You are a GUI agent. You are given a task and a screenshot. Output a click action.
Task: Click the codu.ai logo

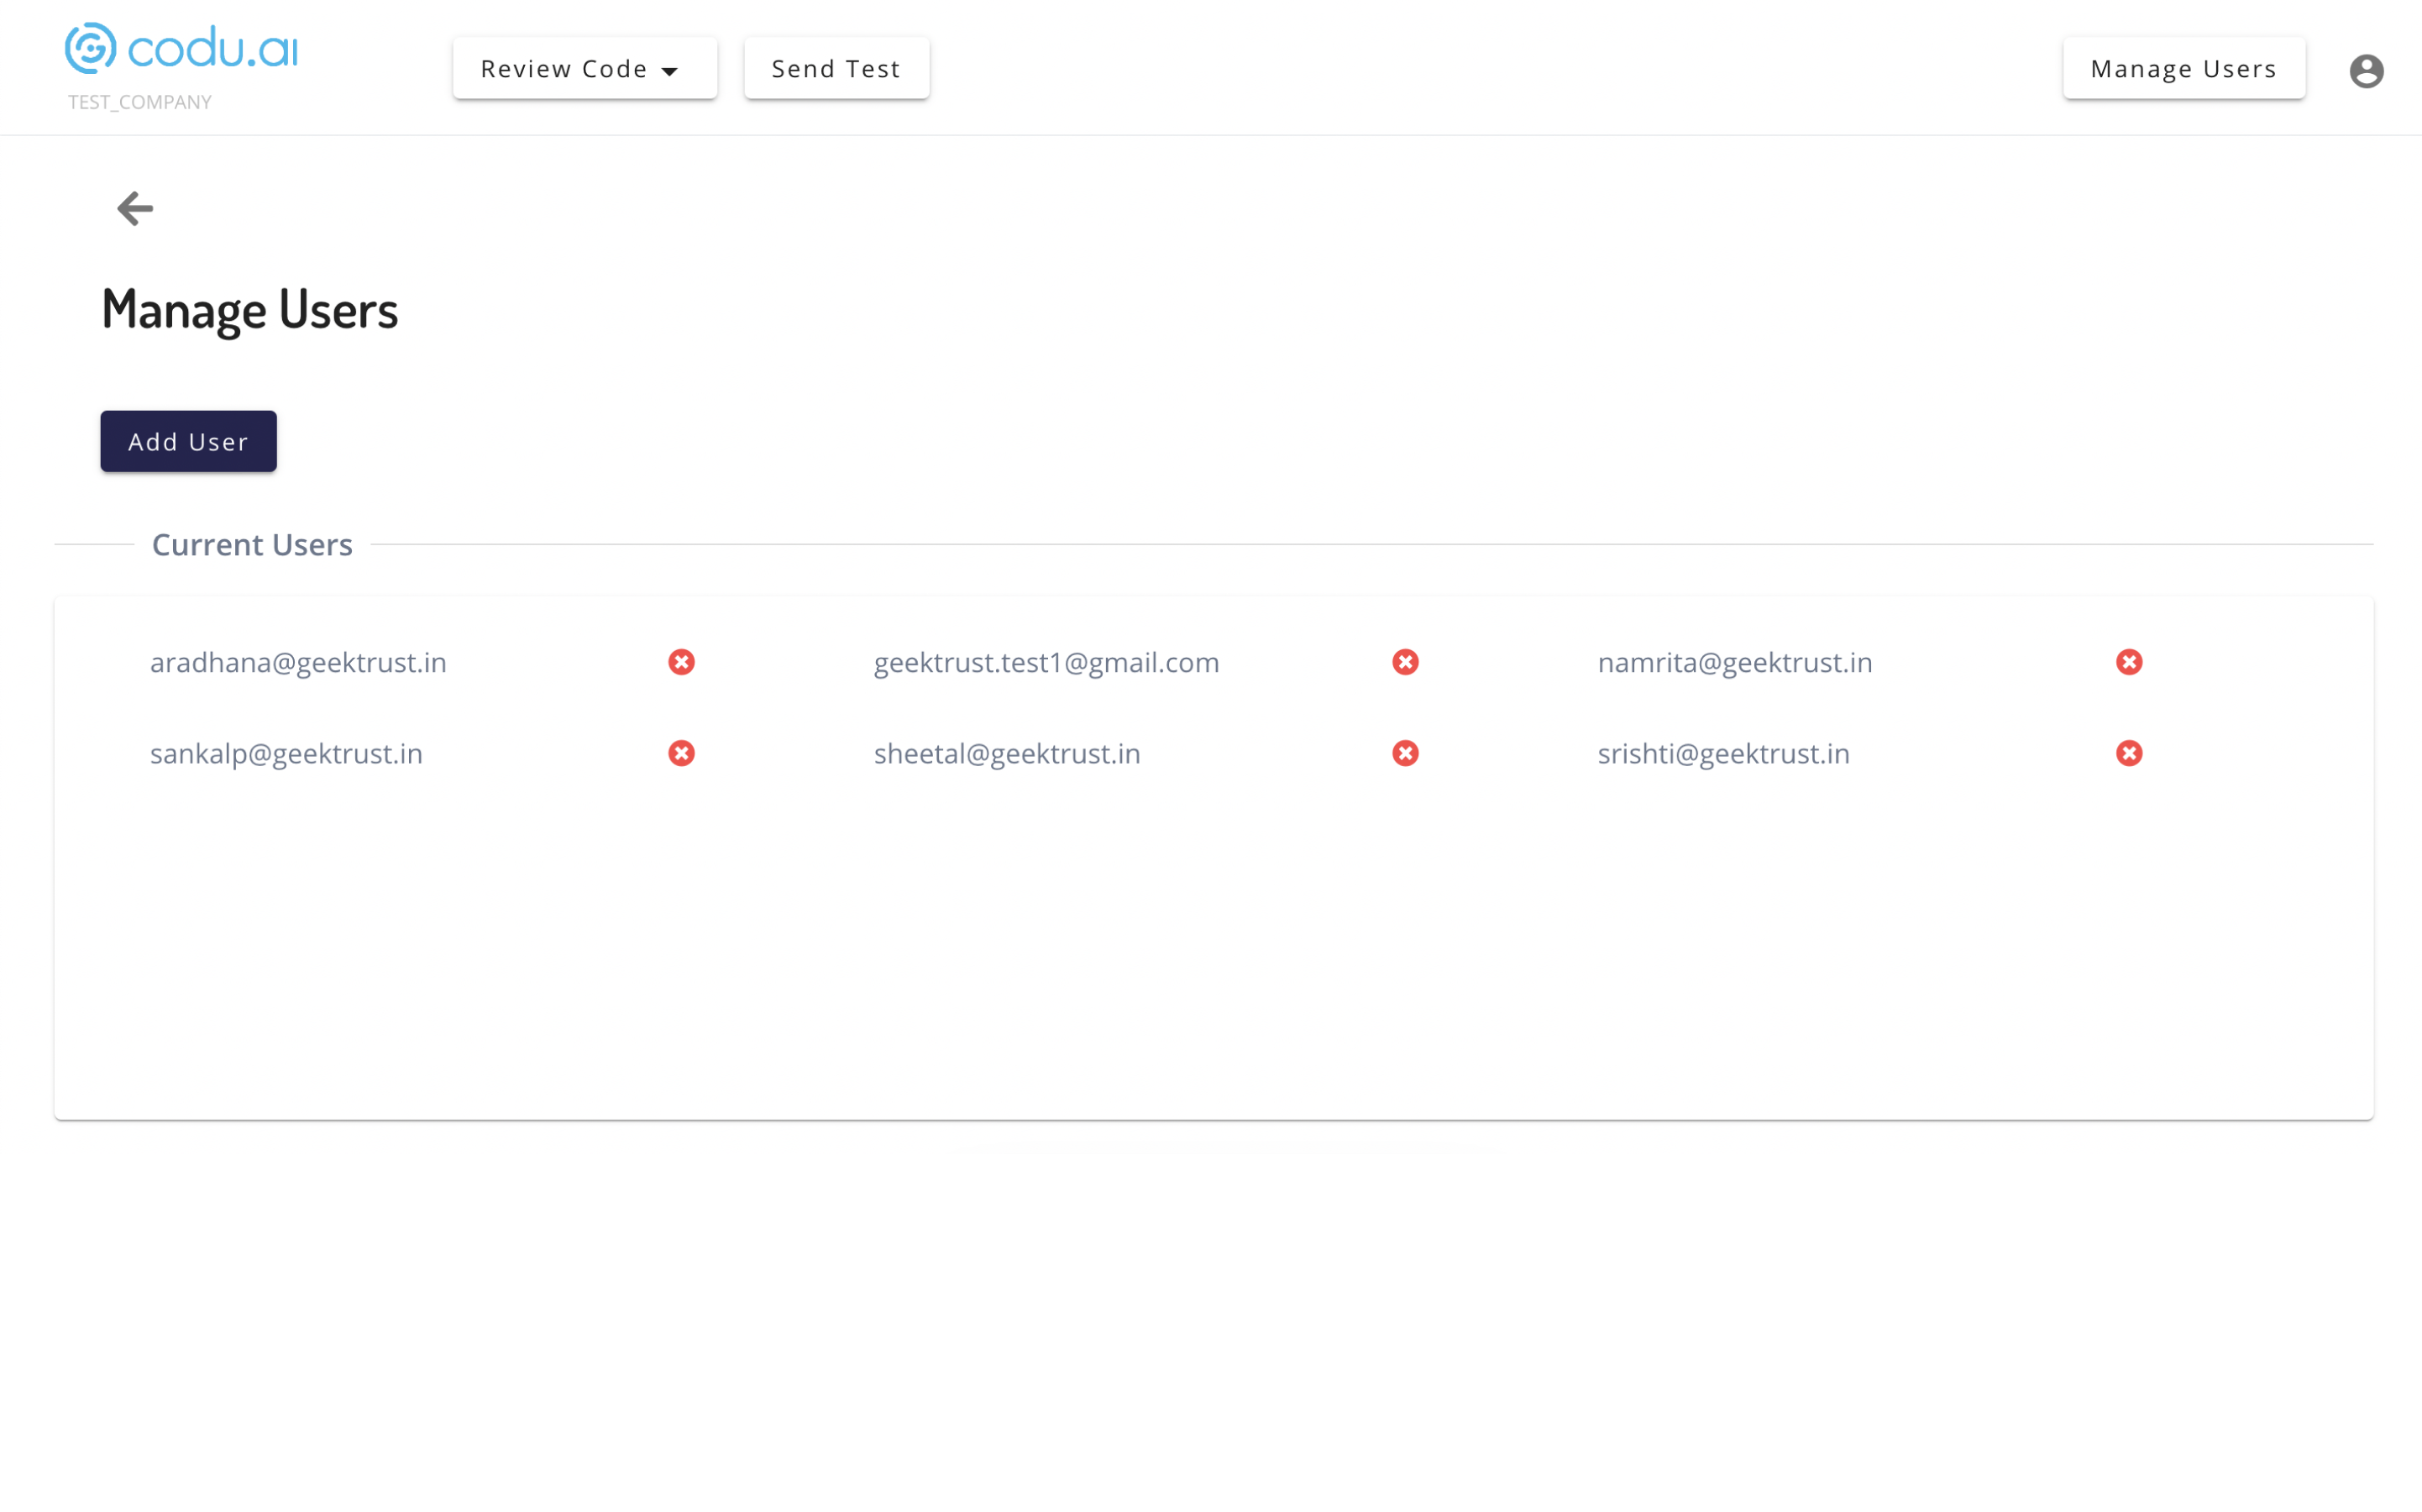182,48
